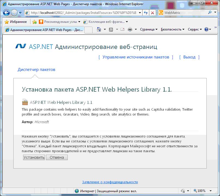
Task: Open the Сервис dropdown menu
Action: pyautogui.click(x=195, y=29)
